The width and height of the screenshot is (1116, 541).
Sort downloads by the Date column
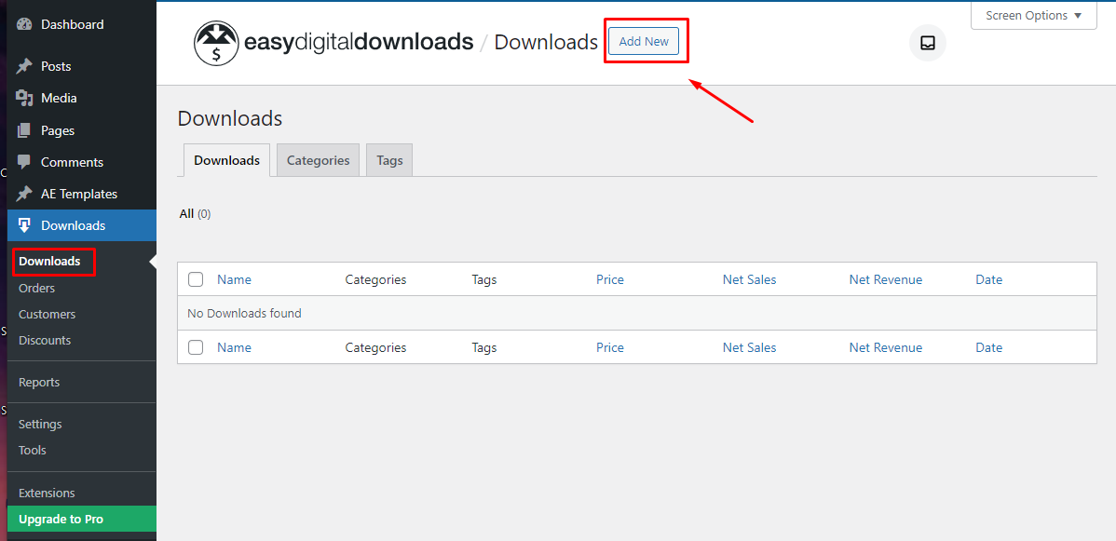pos(988,279)
